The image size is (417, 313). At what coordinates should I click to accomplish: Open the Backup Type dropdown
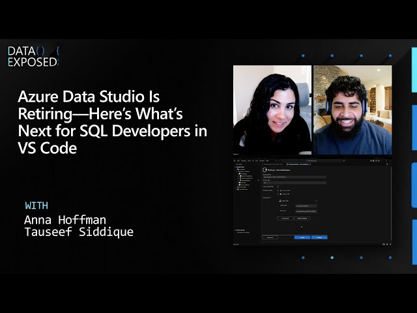[295, 183]
